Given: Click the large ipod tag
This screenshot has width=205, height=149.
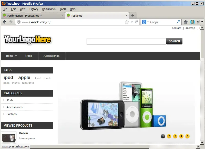Looking at the screenshot, I should [8, 78].
